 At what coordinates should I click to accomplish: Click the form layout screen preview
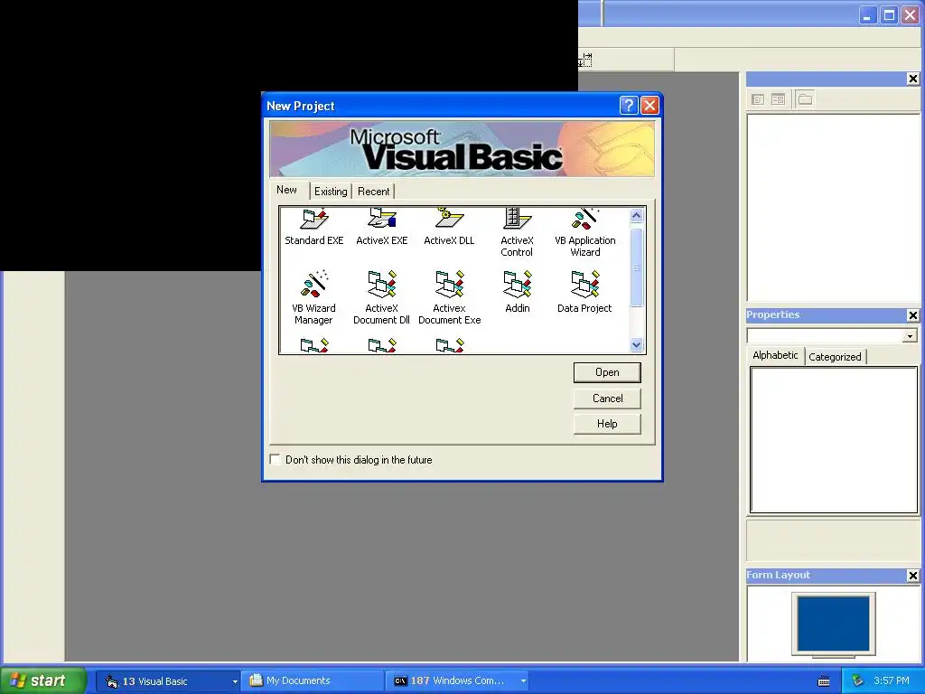point(833,624)
